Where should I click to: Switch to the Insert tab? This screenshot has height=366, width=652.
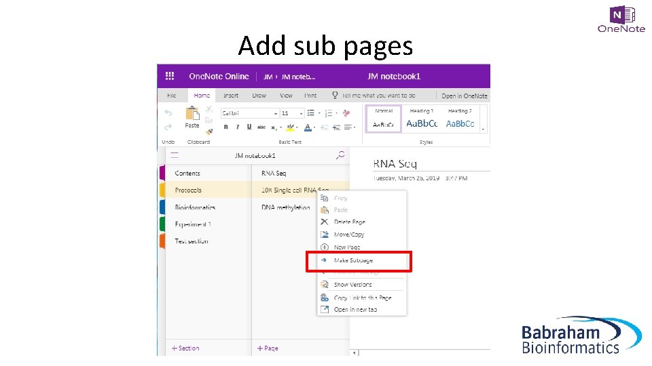tap(231, 96)
